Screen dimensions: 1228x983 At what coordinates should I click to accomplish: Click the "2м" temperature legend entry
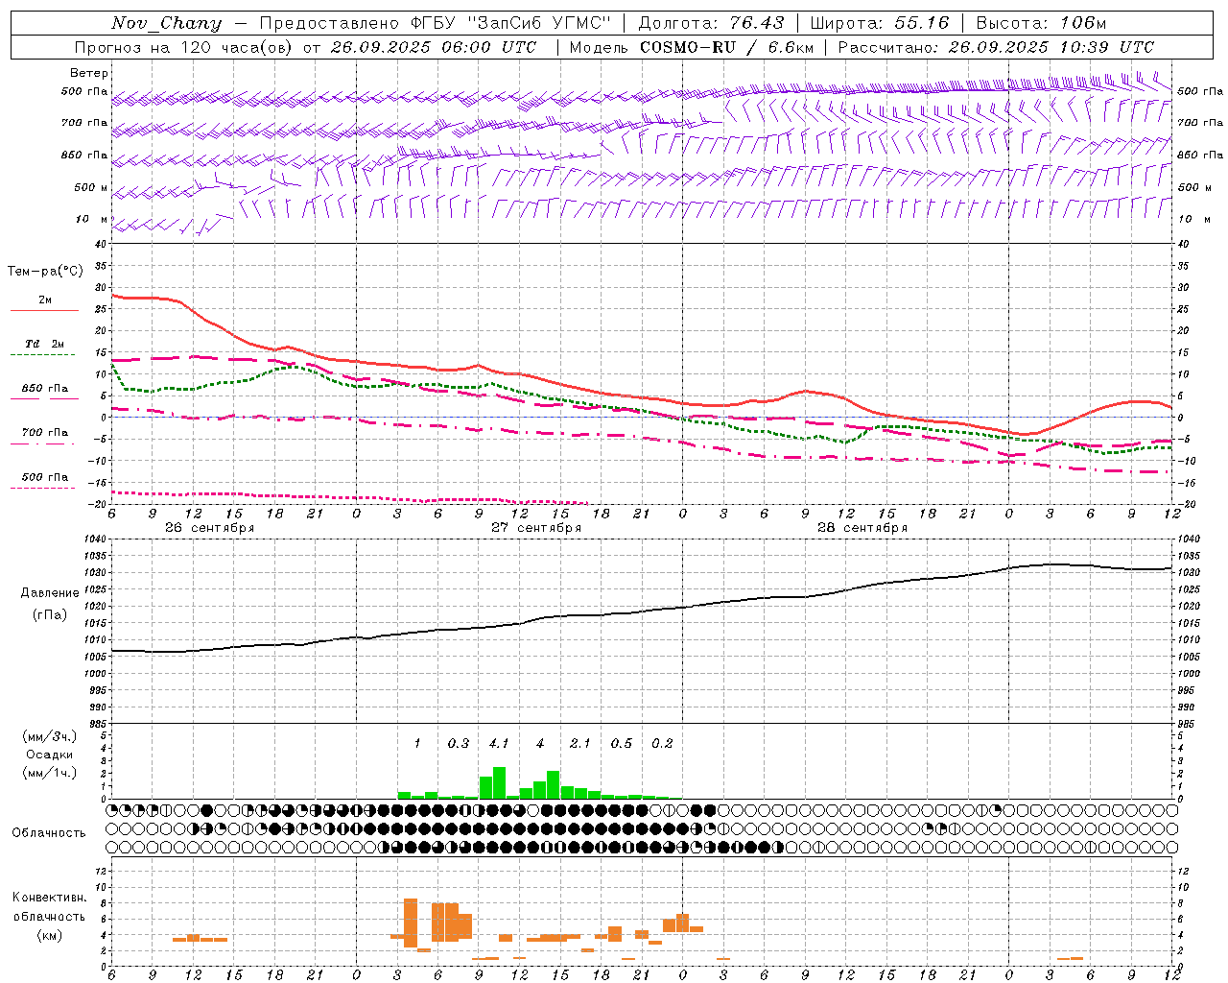(45, 300)
